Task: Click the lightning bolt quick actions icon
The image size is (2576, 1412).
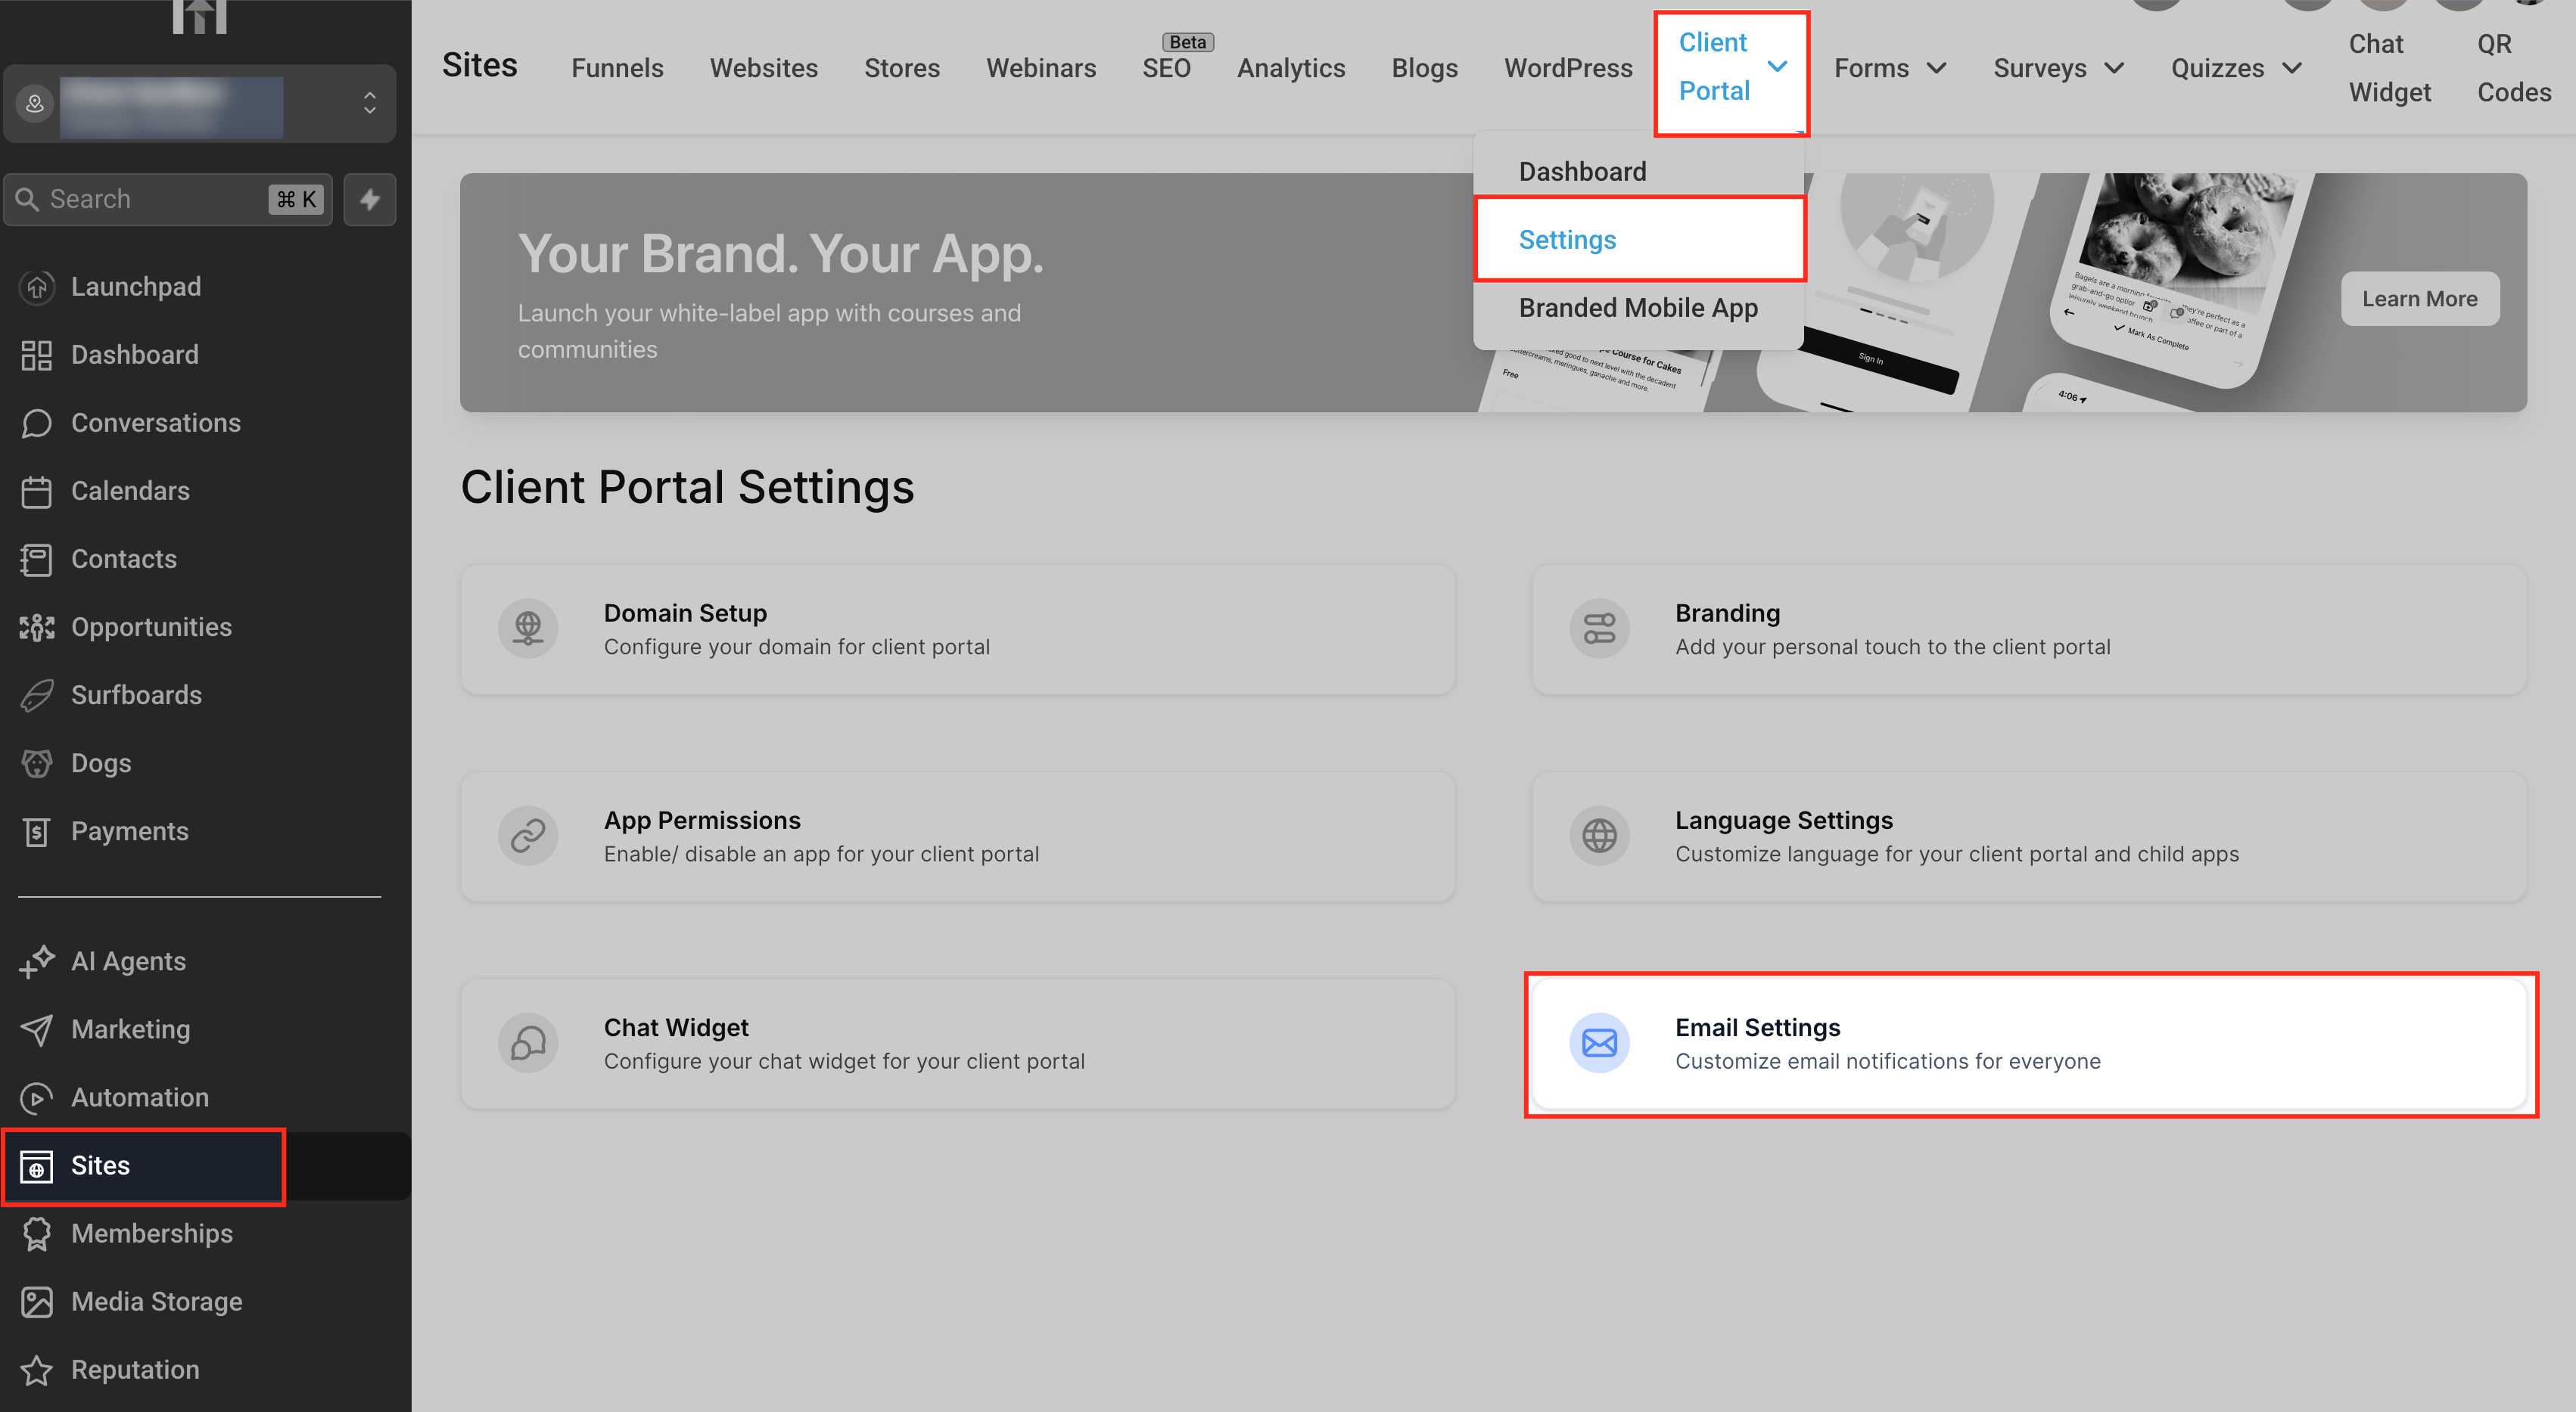Action: click(x=369, y=199)
